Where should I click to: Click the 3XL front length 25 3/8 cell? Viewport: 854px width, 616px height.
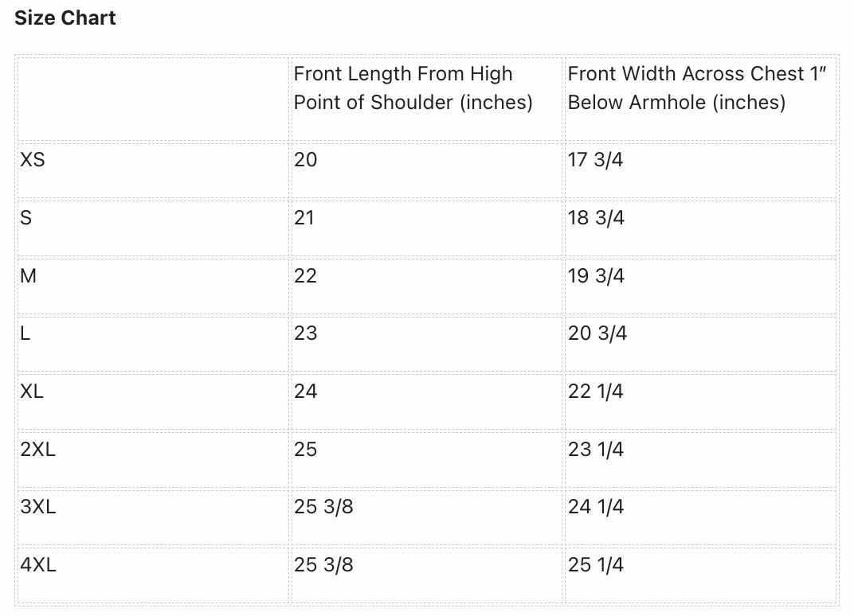(323, 507)
